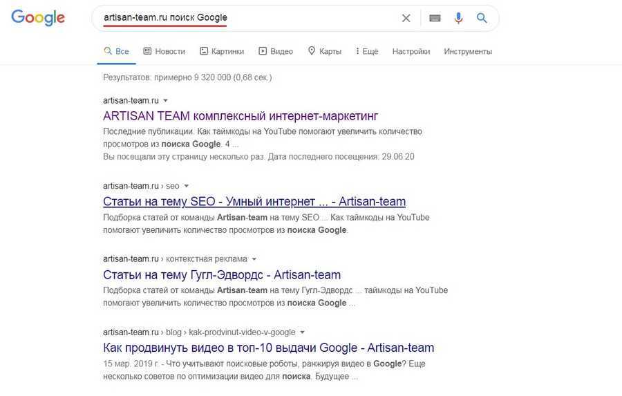The height and width of the screenshot is (396, 622).
Task: Switch to the Картинки tab
Action: pyautogui.click(x=222, y=51)
